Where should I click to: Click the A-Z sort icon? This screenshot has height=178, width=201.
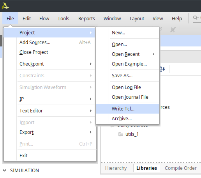click(162, 69)
